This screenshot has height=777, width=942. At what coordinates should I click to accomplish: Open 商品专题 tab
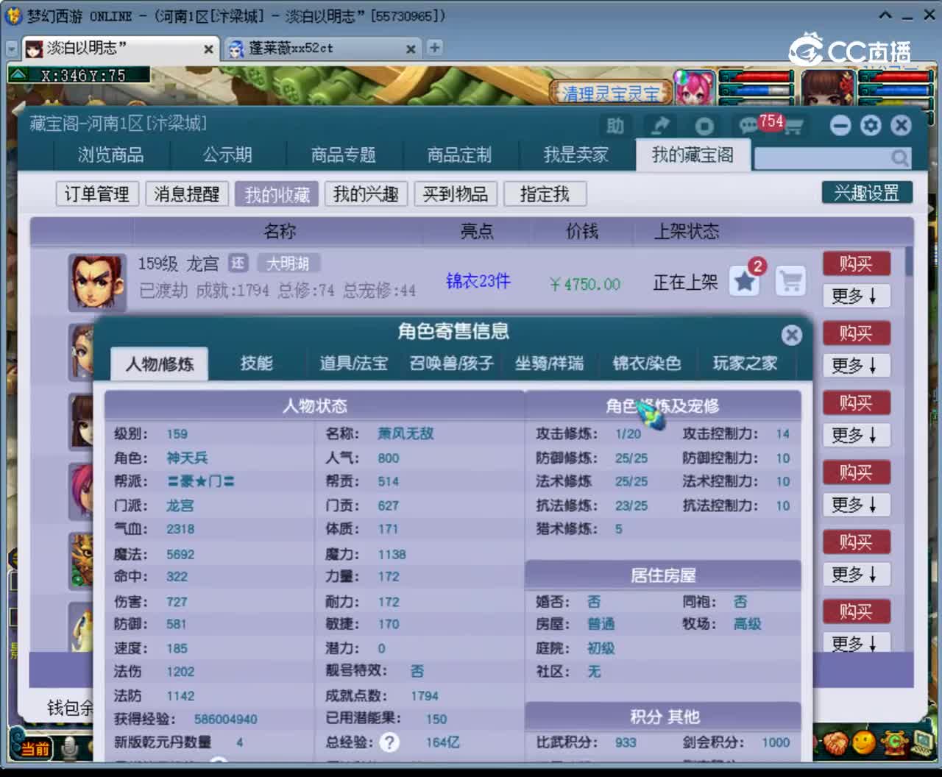click(344, 155)
